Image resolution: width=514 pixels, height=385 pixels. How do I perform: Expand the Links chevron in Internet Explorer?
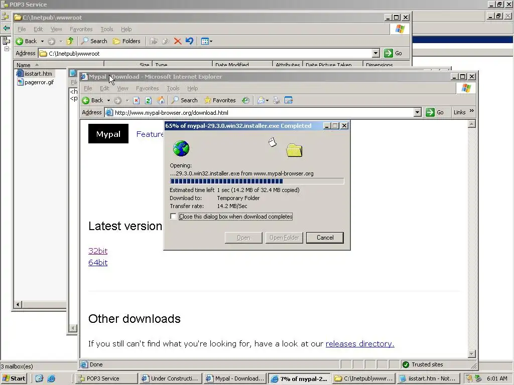coord(471,111)
